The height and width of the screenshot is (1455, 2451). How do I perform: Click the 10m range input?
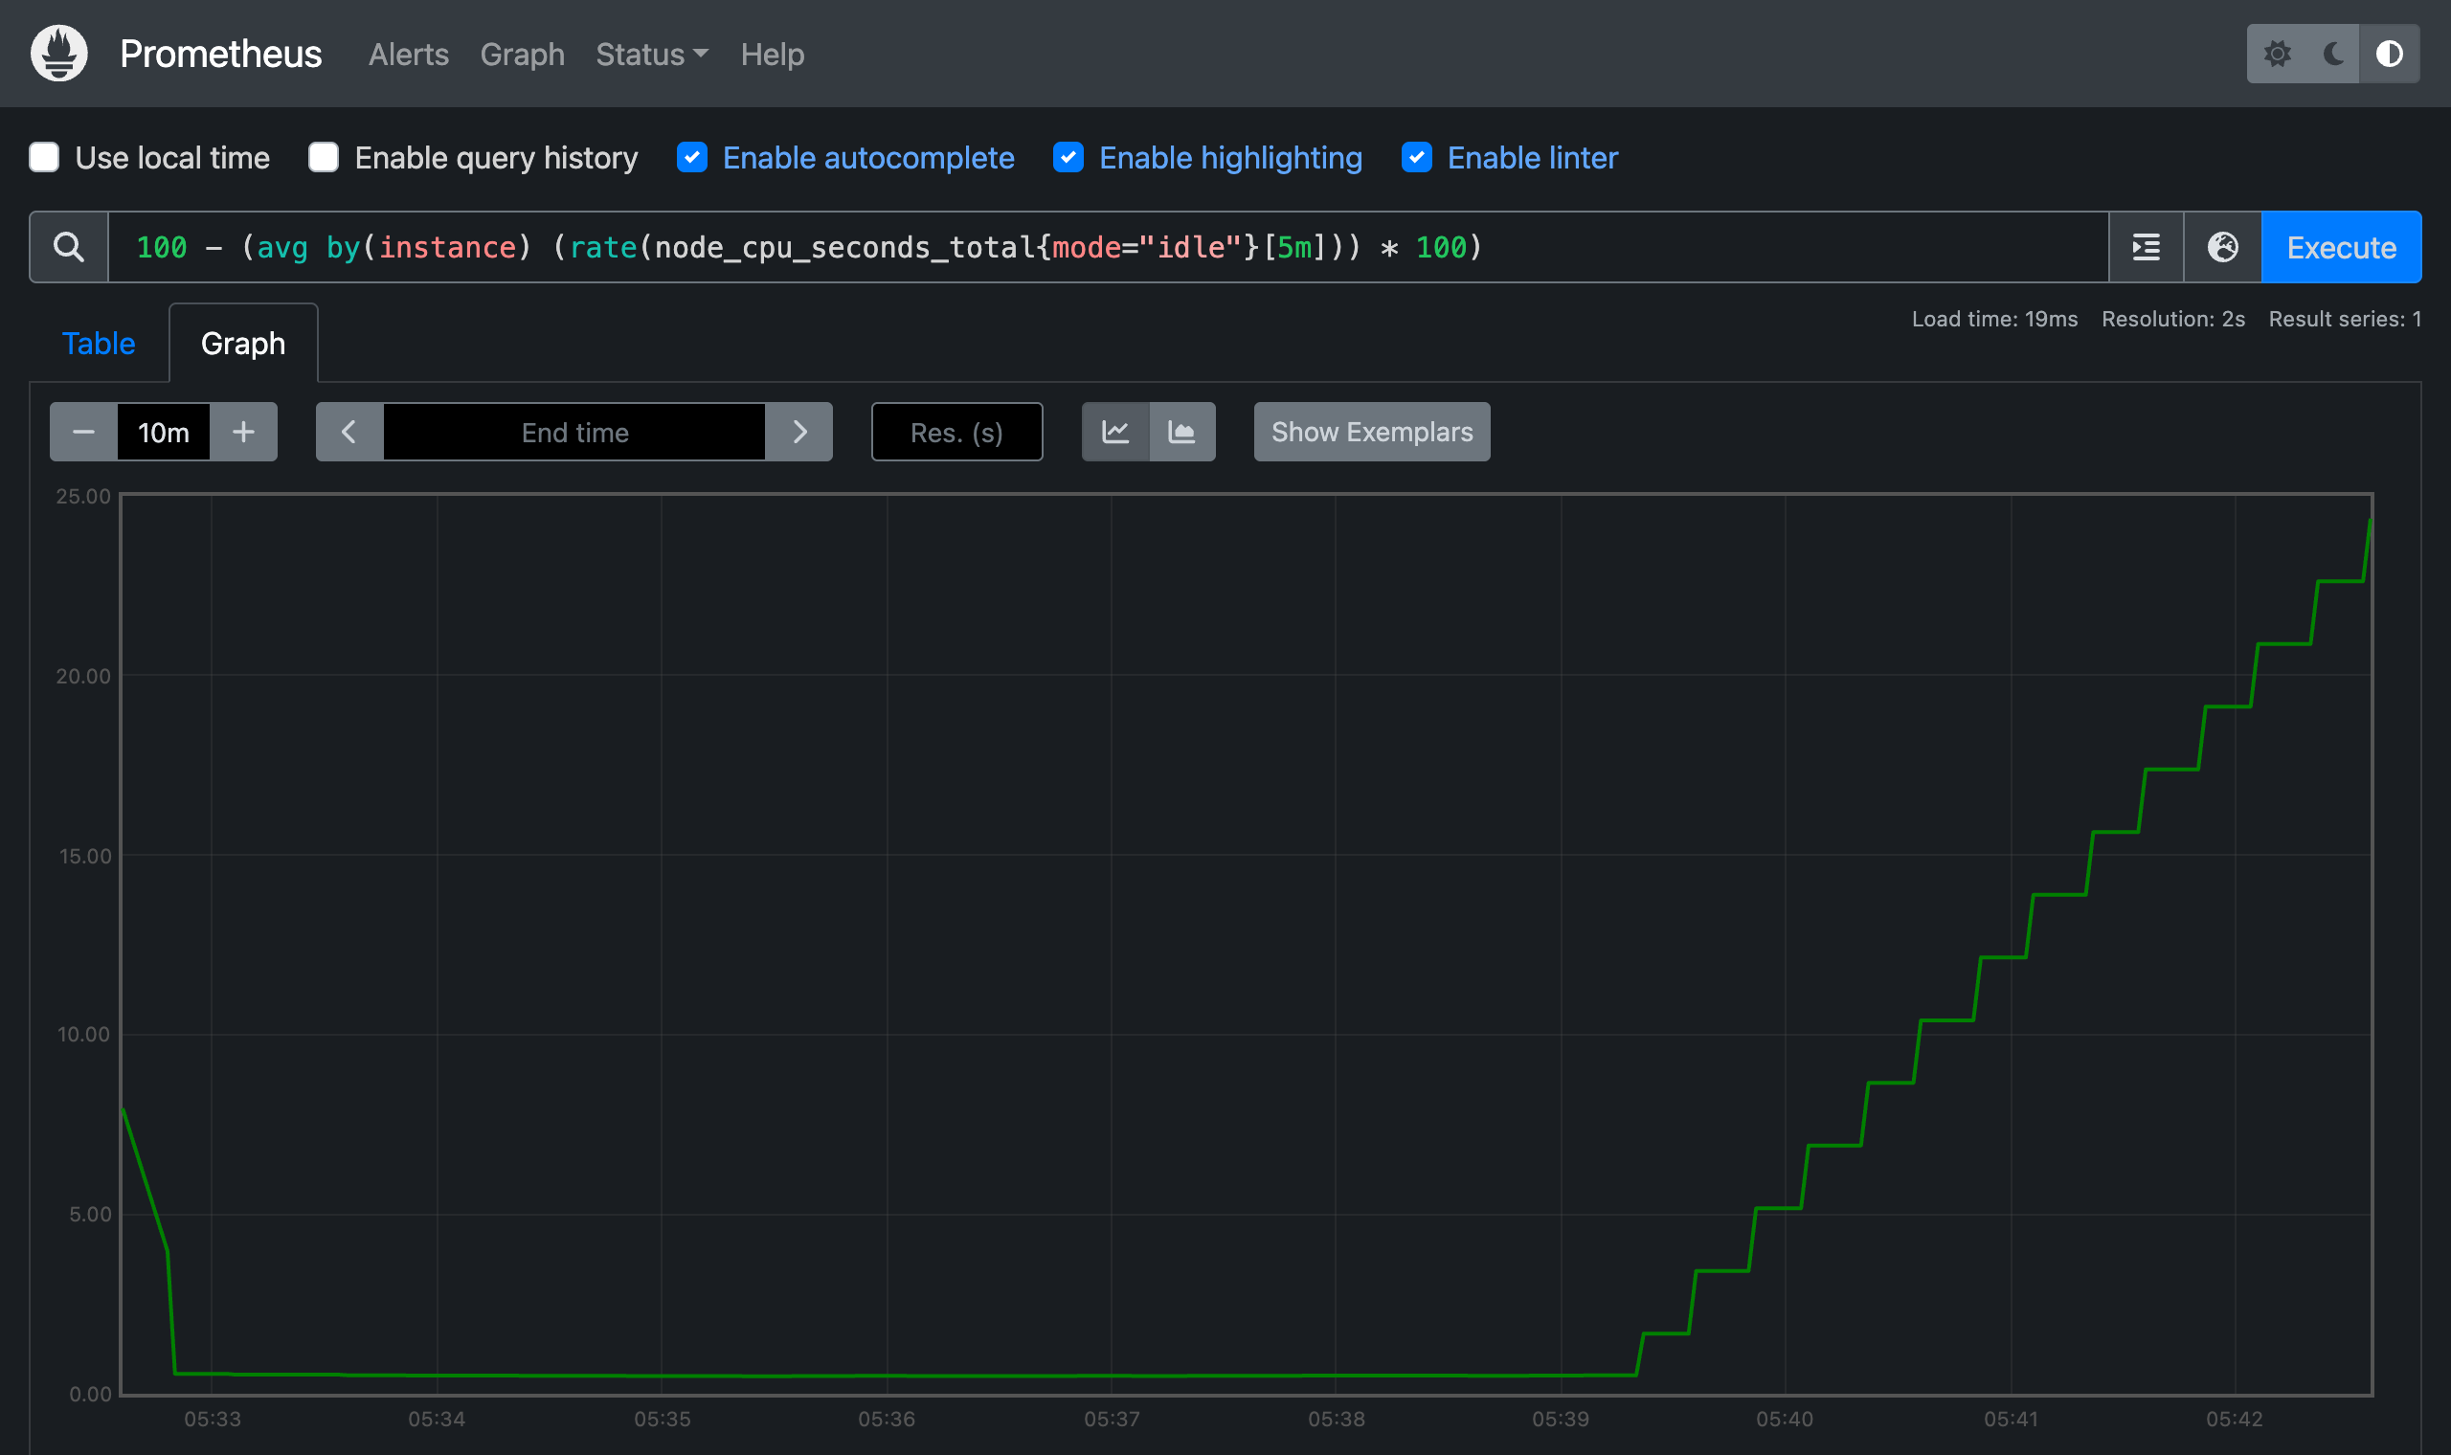pyautogui.click(x=164, y=432)
